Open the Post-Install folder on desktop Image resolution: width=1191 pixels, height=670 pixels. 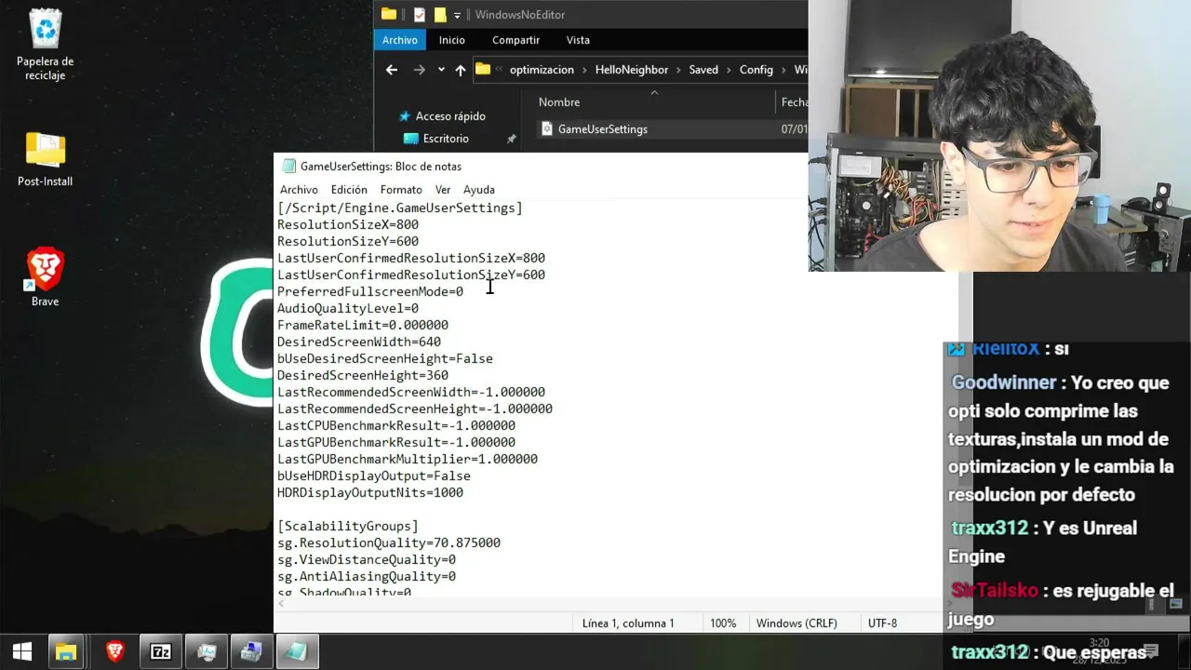[45, 159]
